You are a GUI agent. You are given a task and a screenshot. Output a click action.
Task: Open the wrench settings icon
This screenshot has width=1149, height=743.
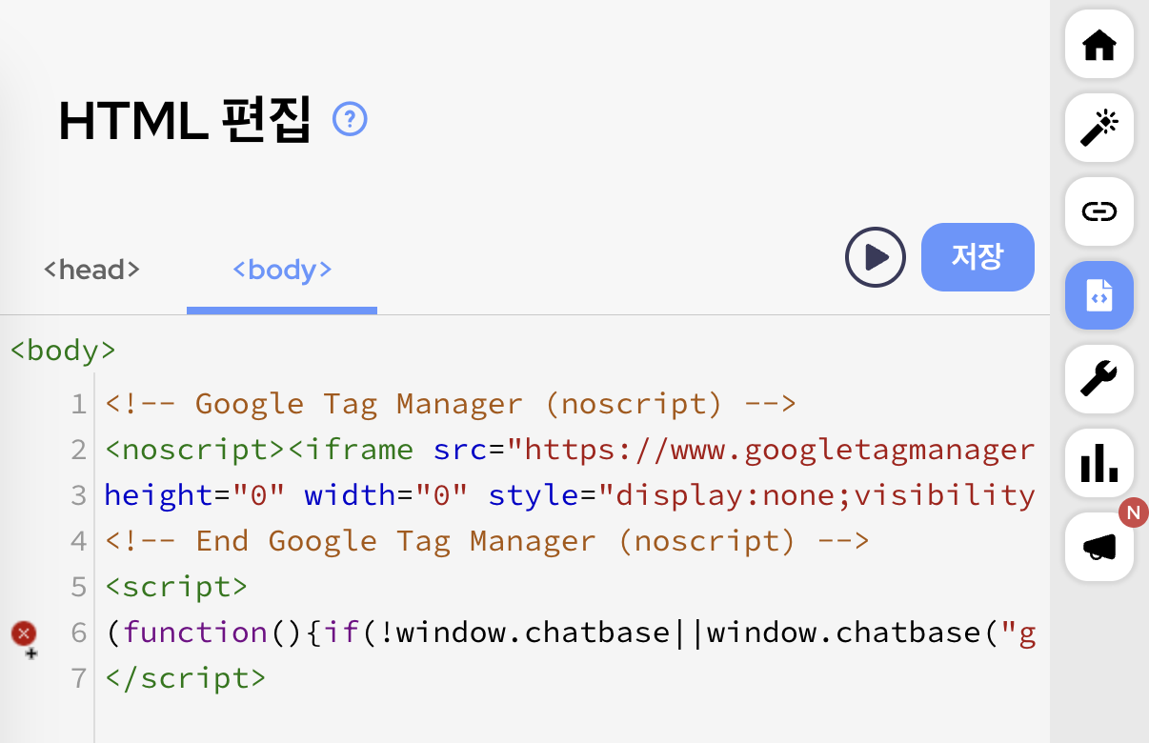tap(1099, 379)
